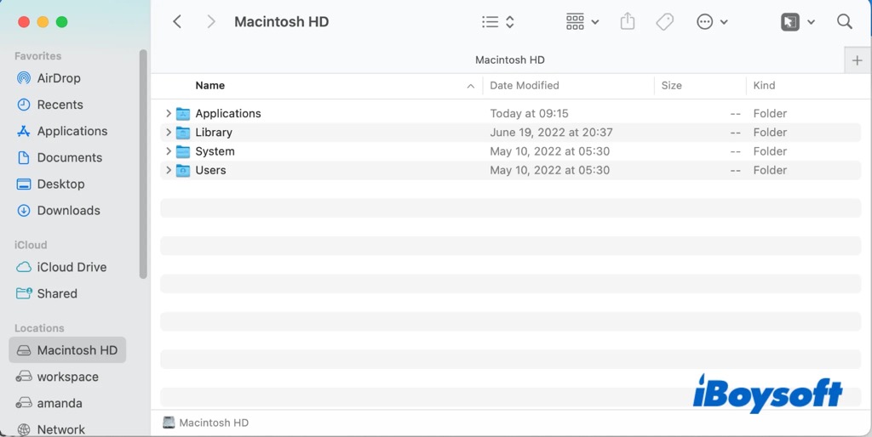This screenshot has height=437, width=872.
Task: Go back with the left chevron
Action: 177,21
